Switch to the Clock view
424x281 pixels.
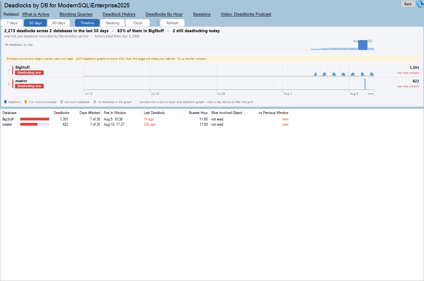pyautogui.click(x=138, y=23)
